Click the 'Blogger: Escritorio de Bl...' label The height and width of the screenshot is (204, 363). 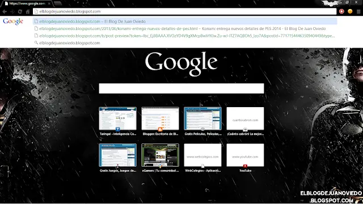(160, 134)
